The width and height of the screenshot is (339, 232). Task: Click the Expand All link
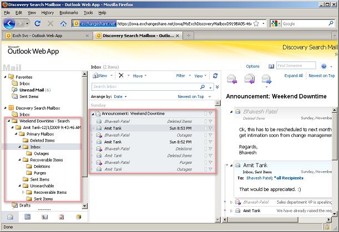pyautogui.click(x=293, y=75)
